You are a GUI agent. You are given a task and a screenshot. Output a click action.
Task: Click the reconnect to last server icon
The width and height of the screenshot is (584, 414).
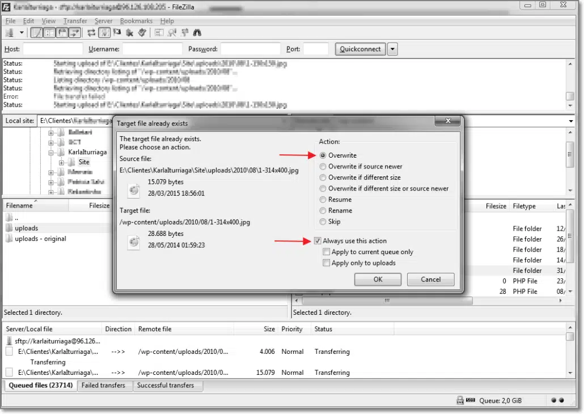point(142,33)
